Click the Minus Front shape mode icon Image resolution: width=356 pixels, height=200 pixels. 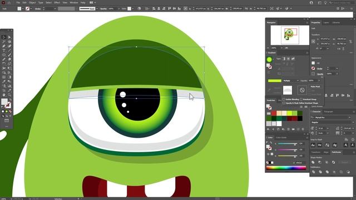(320, 162)
